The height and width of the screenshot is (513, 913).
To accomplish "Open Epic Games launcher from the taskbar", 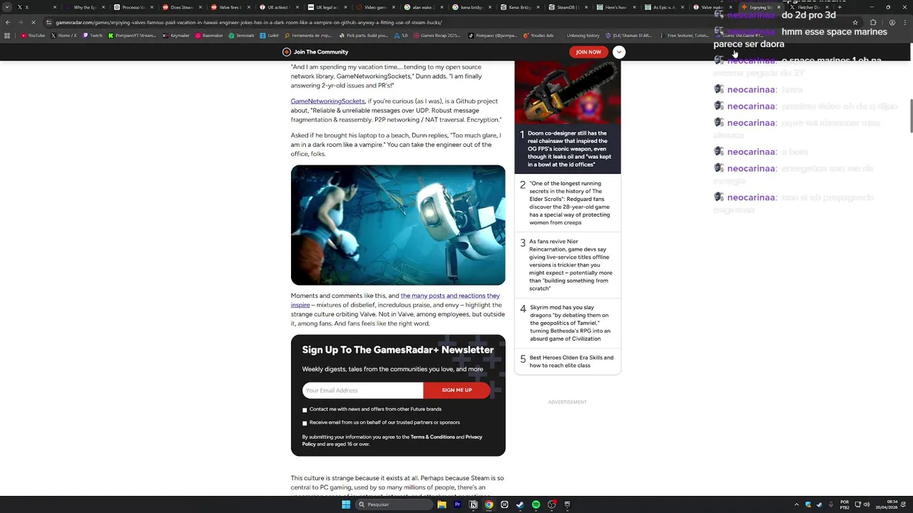I will click(567, 504).
